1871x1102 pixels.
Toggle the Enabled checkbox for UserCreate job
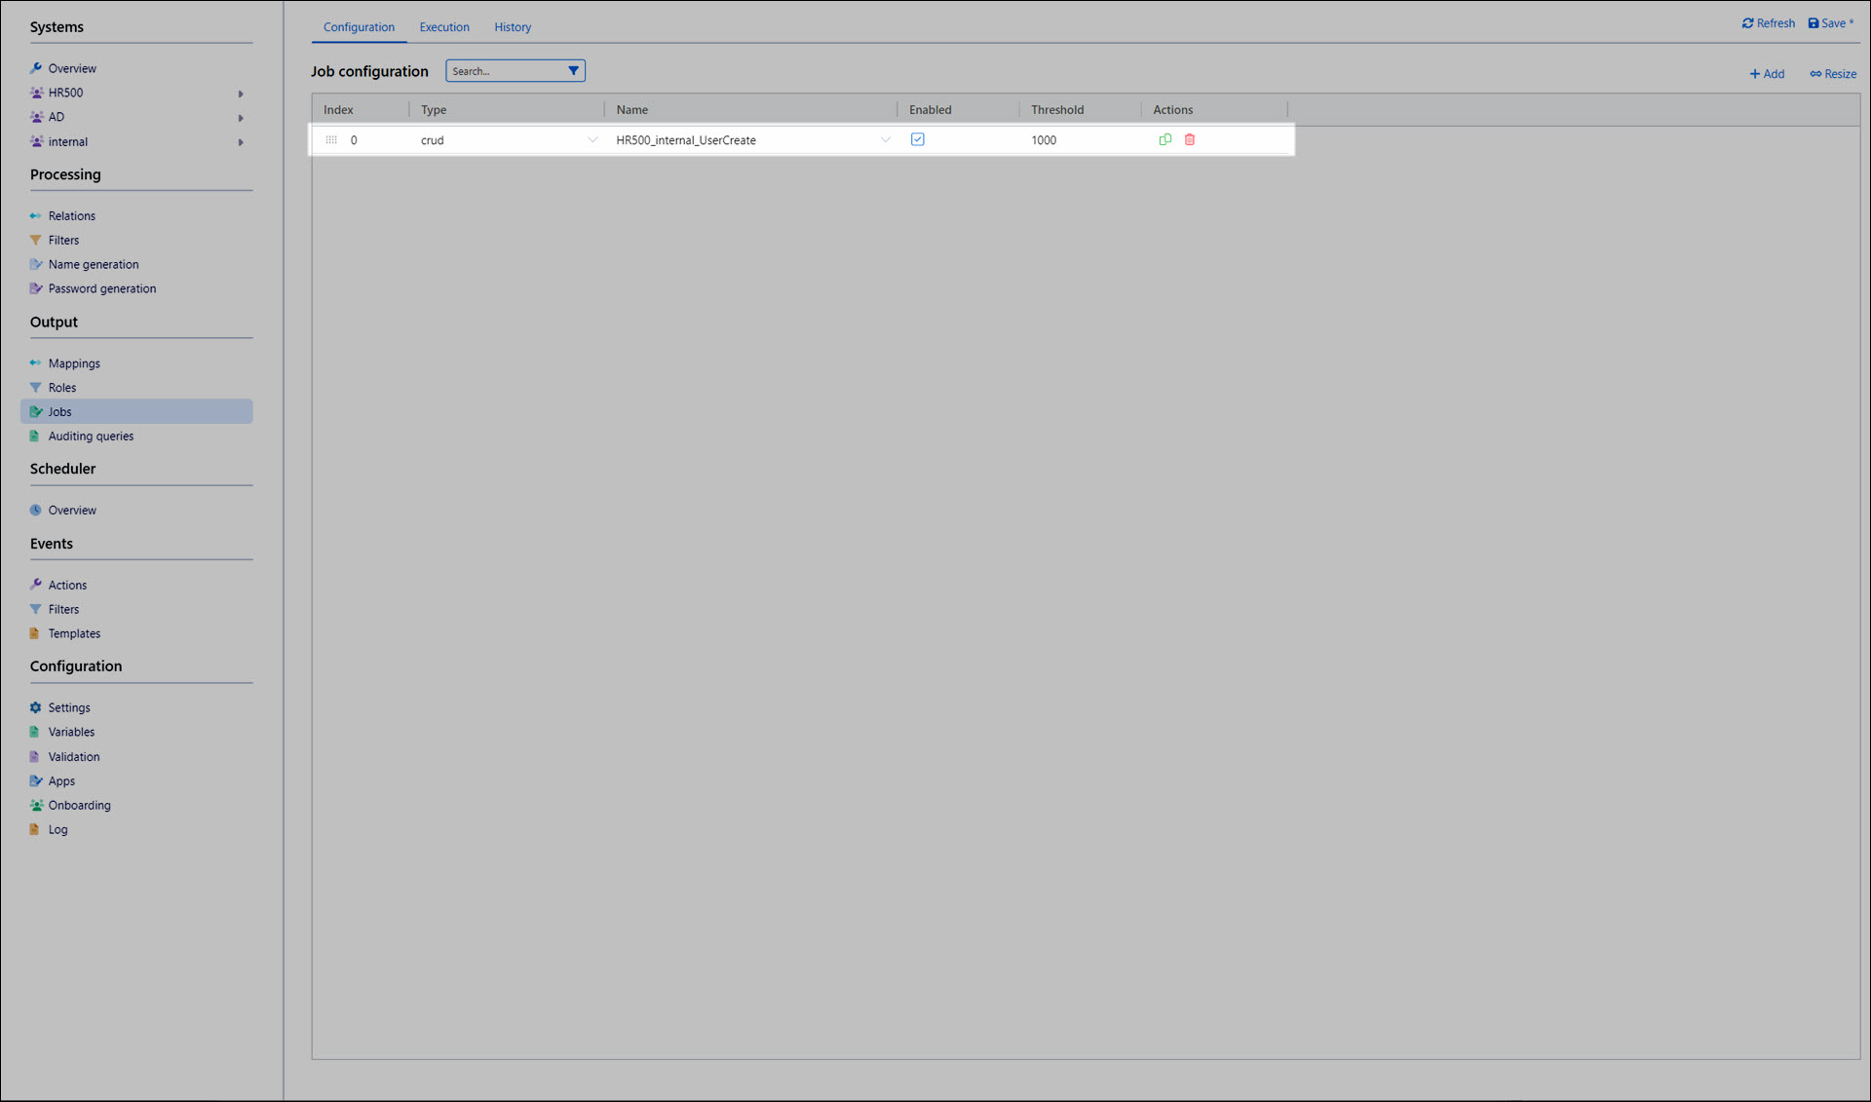click(917, 139)
